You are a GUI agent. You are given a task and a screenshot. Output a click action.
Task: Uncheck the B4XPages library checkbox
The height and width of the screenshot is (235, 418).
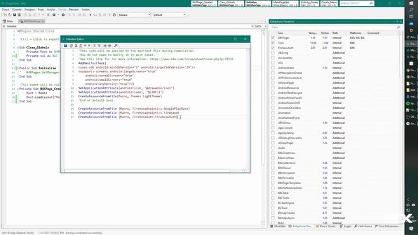(273, 38)
